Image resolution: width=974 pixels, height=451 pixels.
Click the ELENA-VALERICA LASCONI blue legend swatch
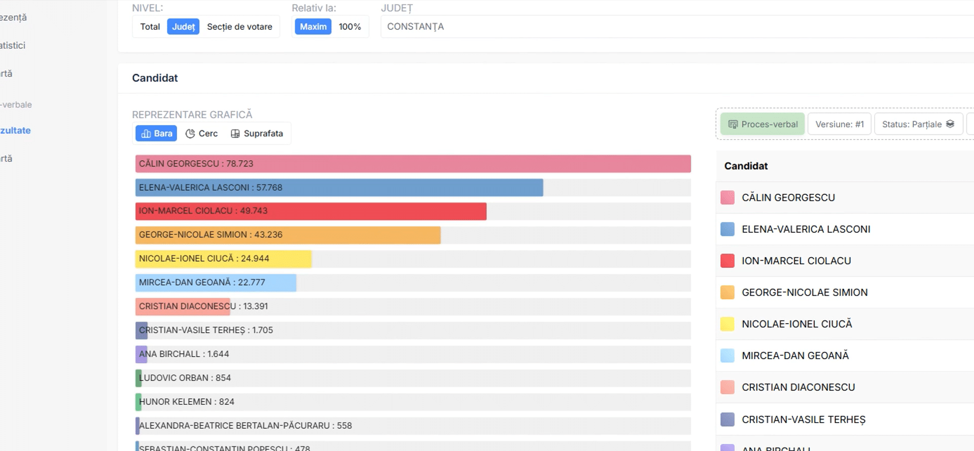coord(727,229)
